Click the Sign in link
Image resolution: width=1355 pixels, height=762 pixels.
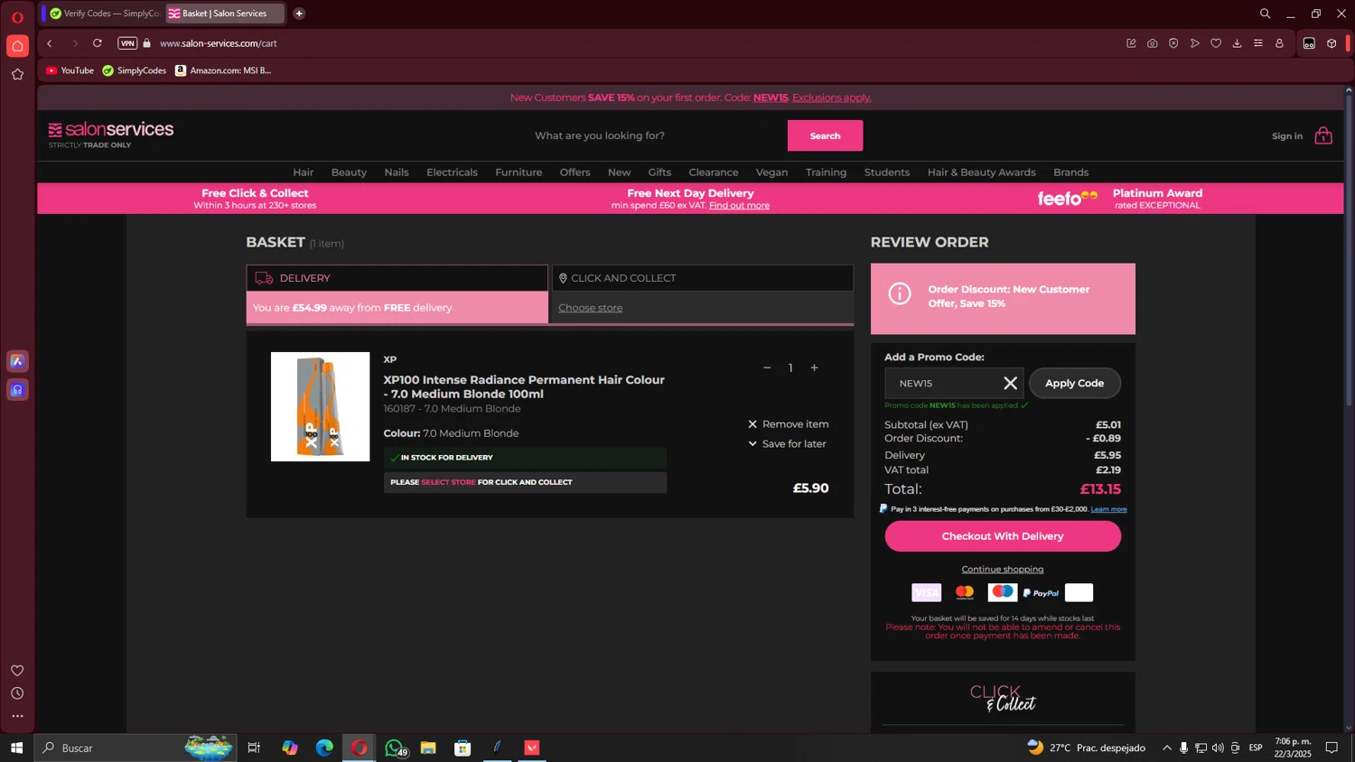point(1287,136)
